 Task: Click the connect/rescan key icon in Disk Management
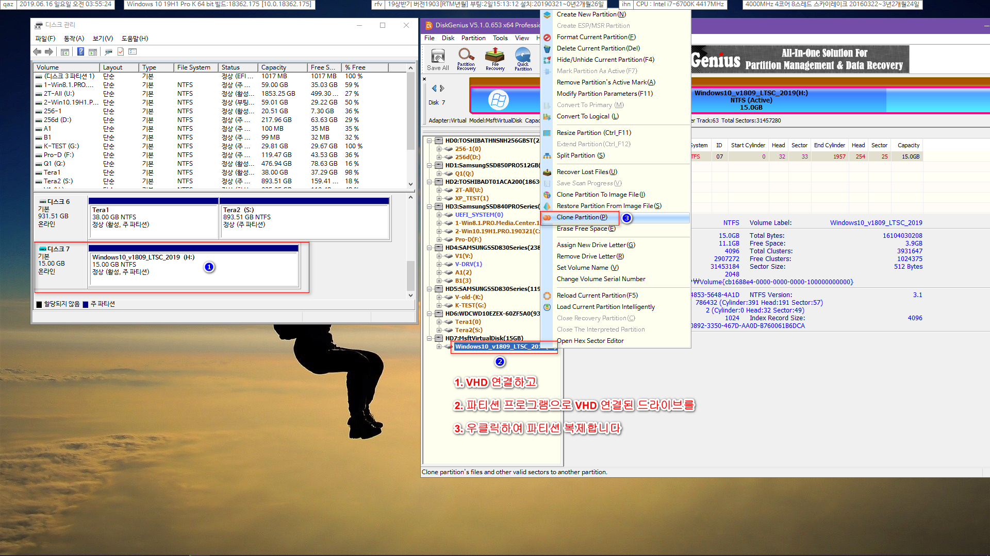[x=108, y=51]
